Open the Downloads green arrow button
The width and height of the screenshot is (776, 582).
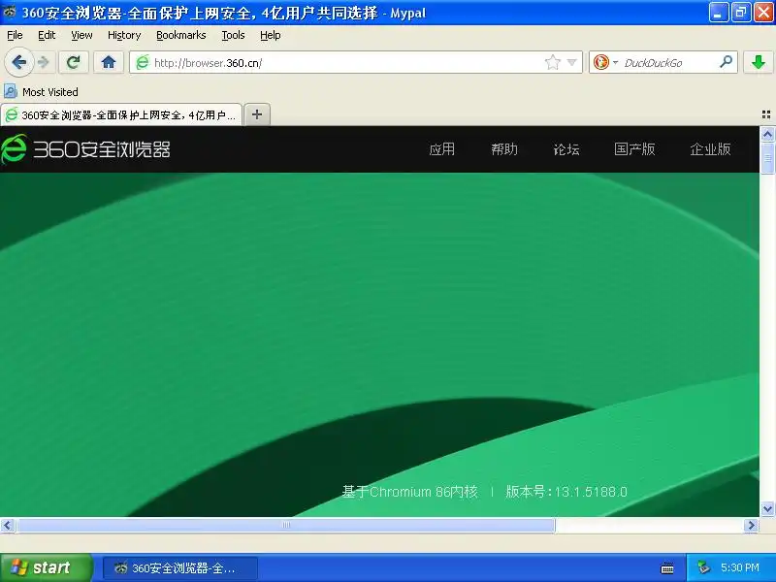pyautogui.click(x=759, y=62)
